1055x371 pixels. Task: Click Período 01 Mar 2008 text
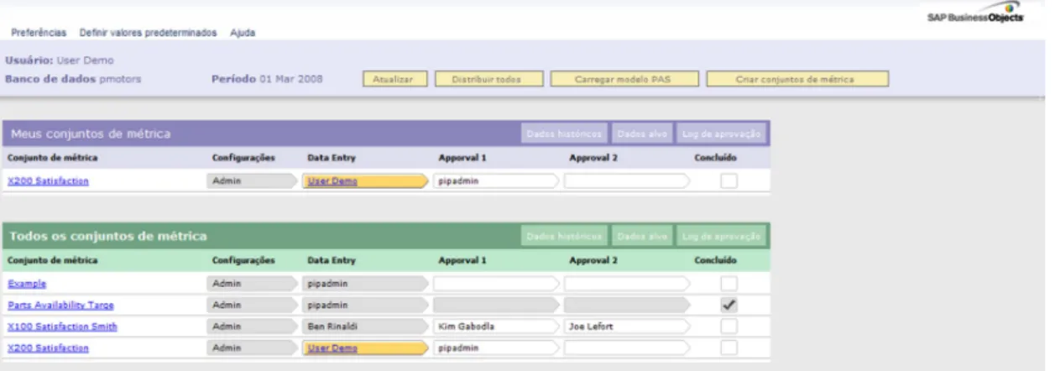coord(267,80)
